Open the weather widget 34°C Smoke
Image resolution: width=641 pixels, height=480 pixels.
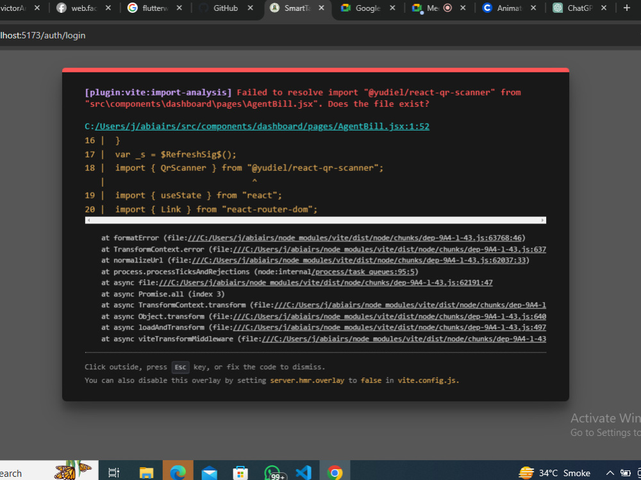point(554,473)
